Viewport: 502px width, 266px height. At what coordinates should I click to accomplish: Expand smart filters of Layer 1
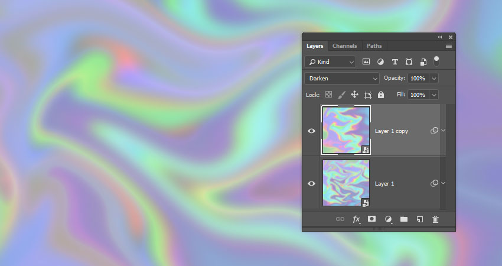pos(444,183)
